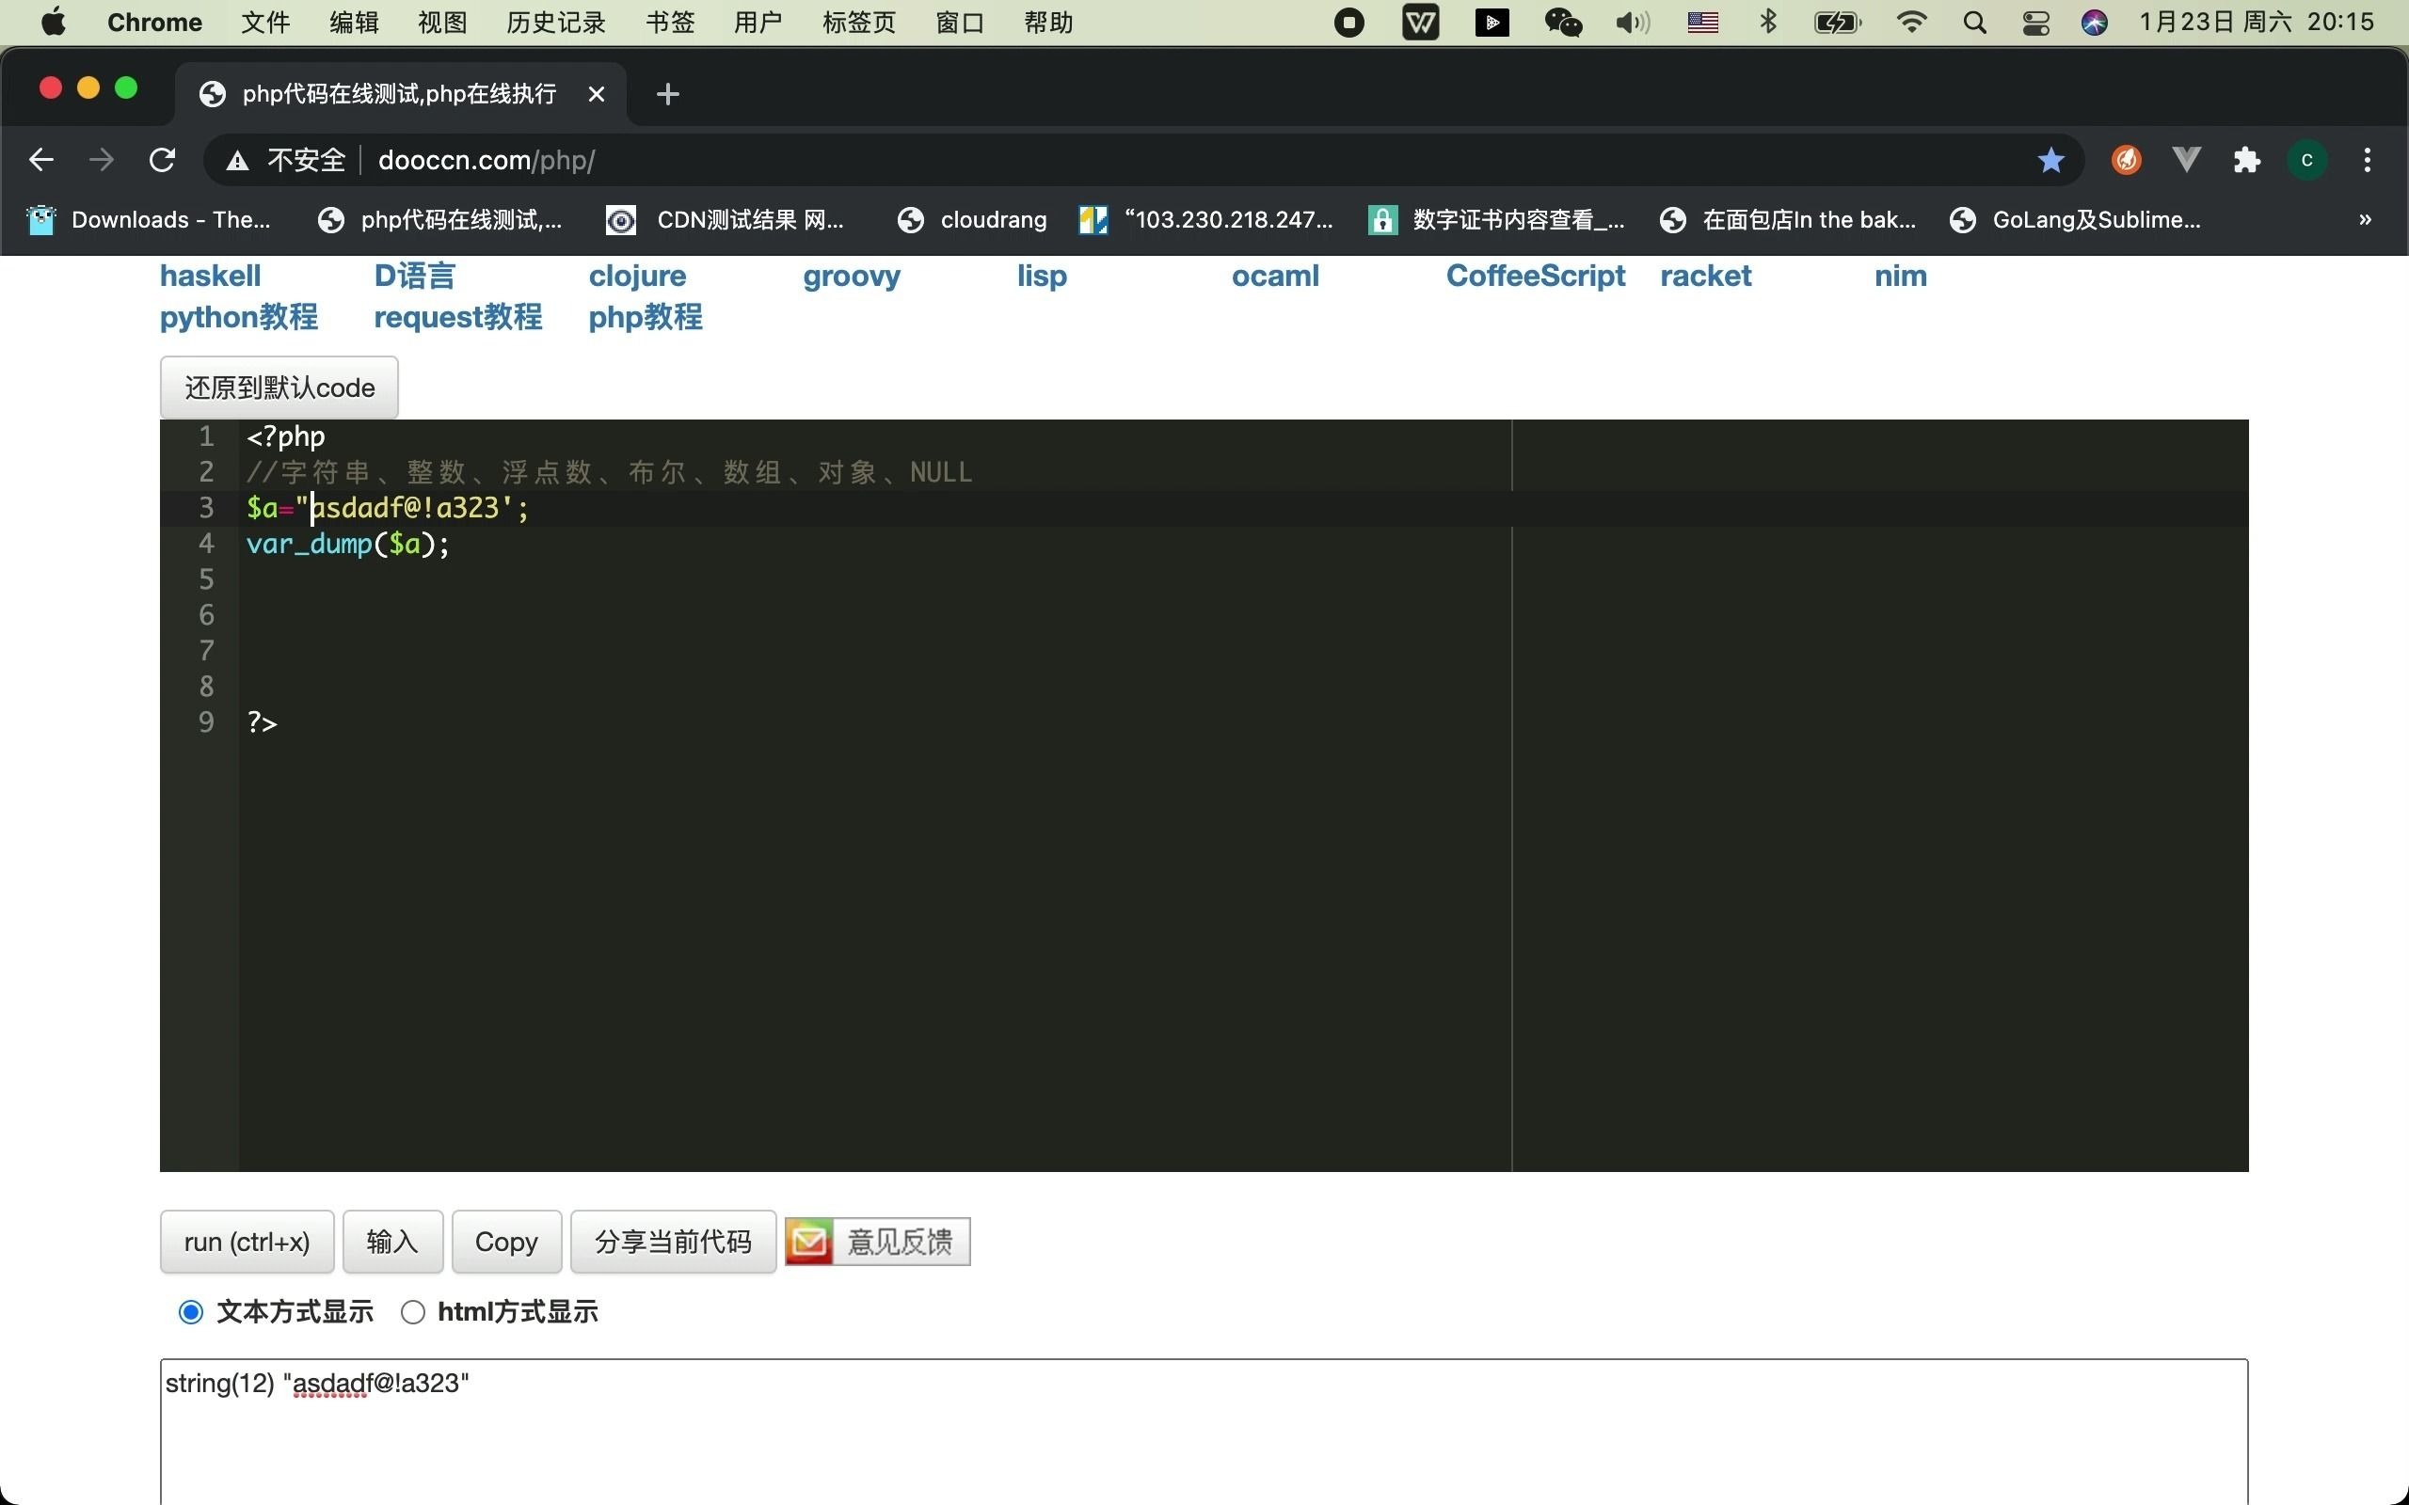
Task: Open the groovy link
Action: (x=851, y=276)
